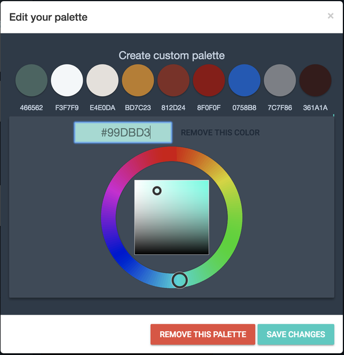344x355 pixels.
Task: Select the 812D24 brown-red swatch
Action: point(173,80)
